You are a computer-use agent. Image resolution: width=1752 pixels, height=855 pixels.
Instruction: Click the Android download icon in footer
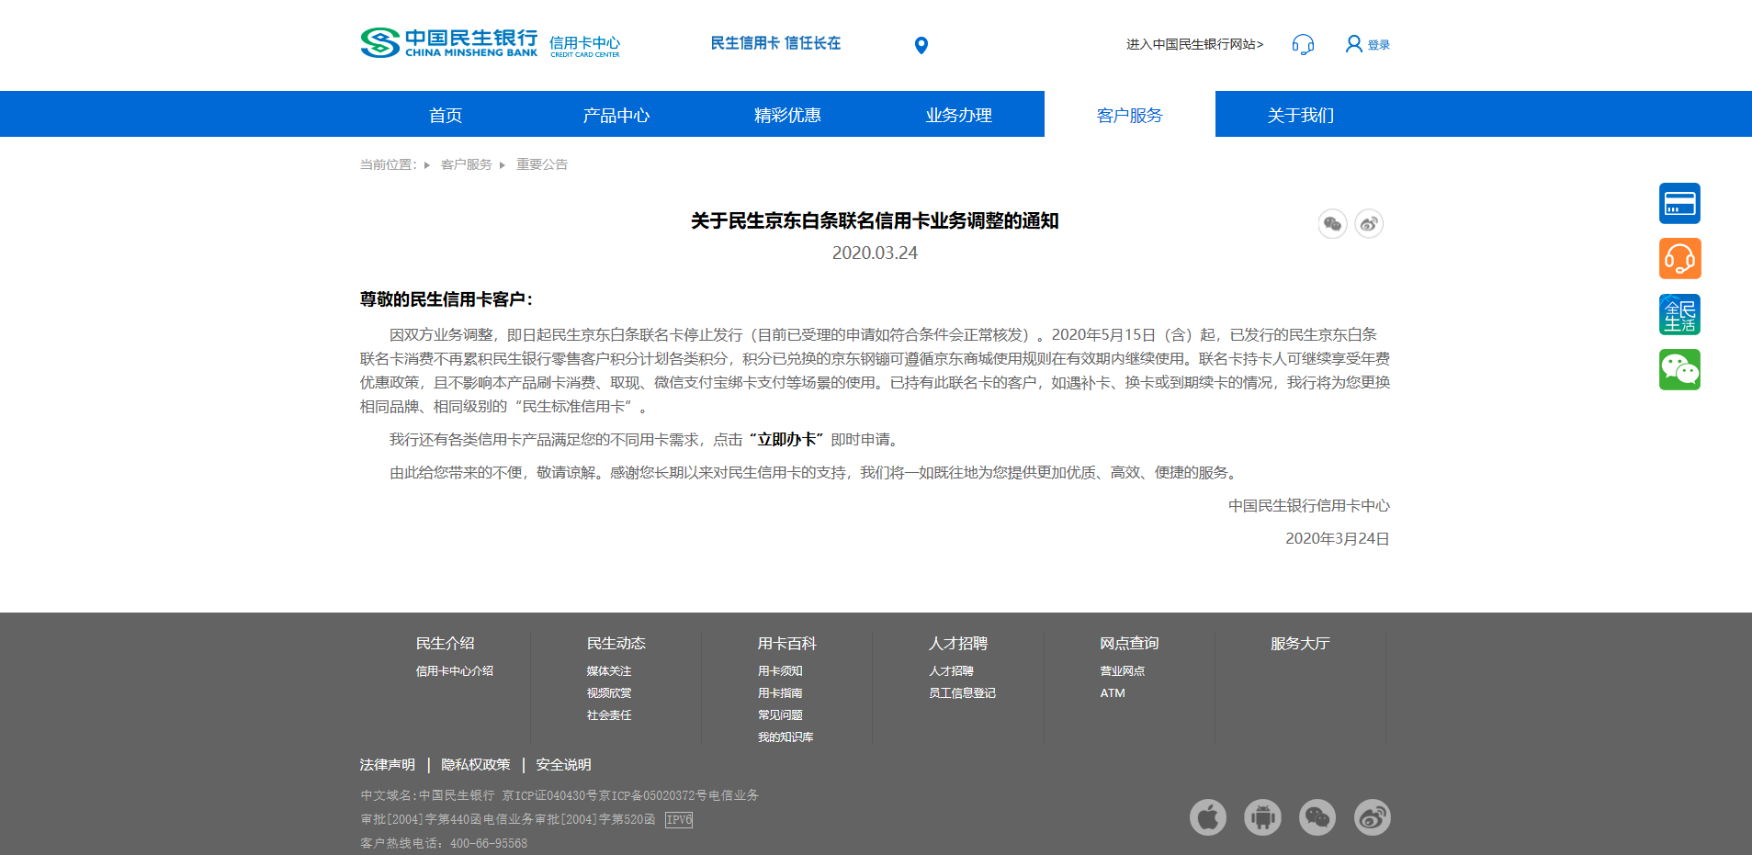pos(1262,816)
